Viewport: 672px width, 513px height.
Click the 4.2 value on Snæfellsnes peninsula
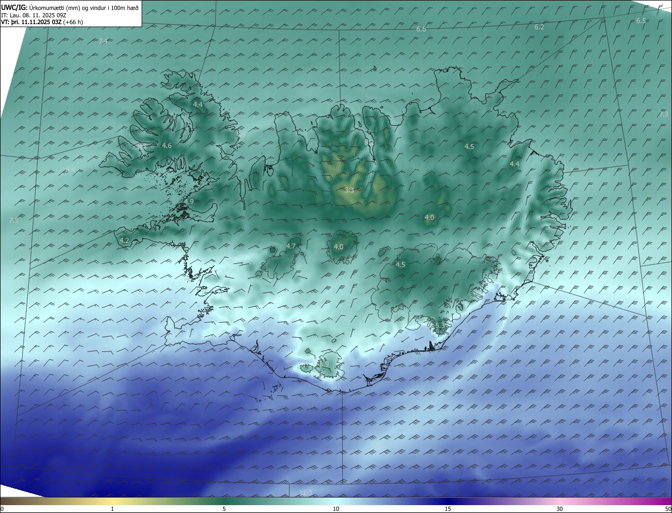click(124, 240)
